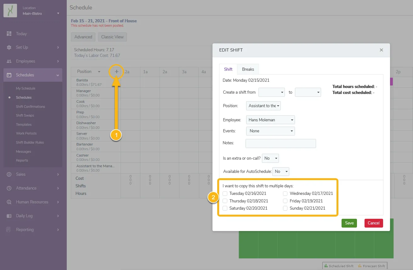Image resolution: width=413 pixels, height=270 pixels.
Task: Open the extra or on-call dropdown
Action: pyautogui.click(x=270, y=158)
